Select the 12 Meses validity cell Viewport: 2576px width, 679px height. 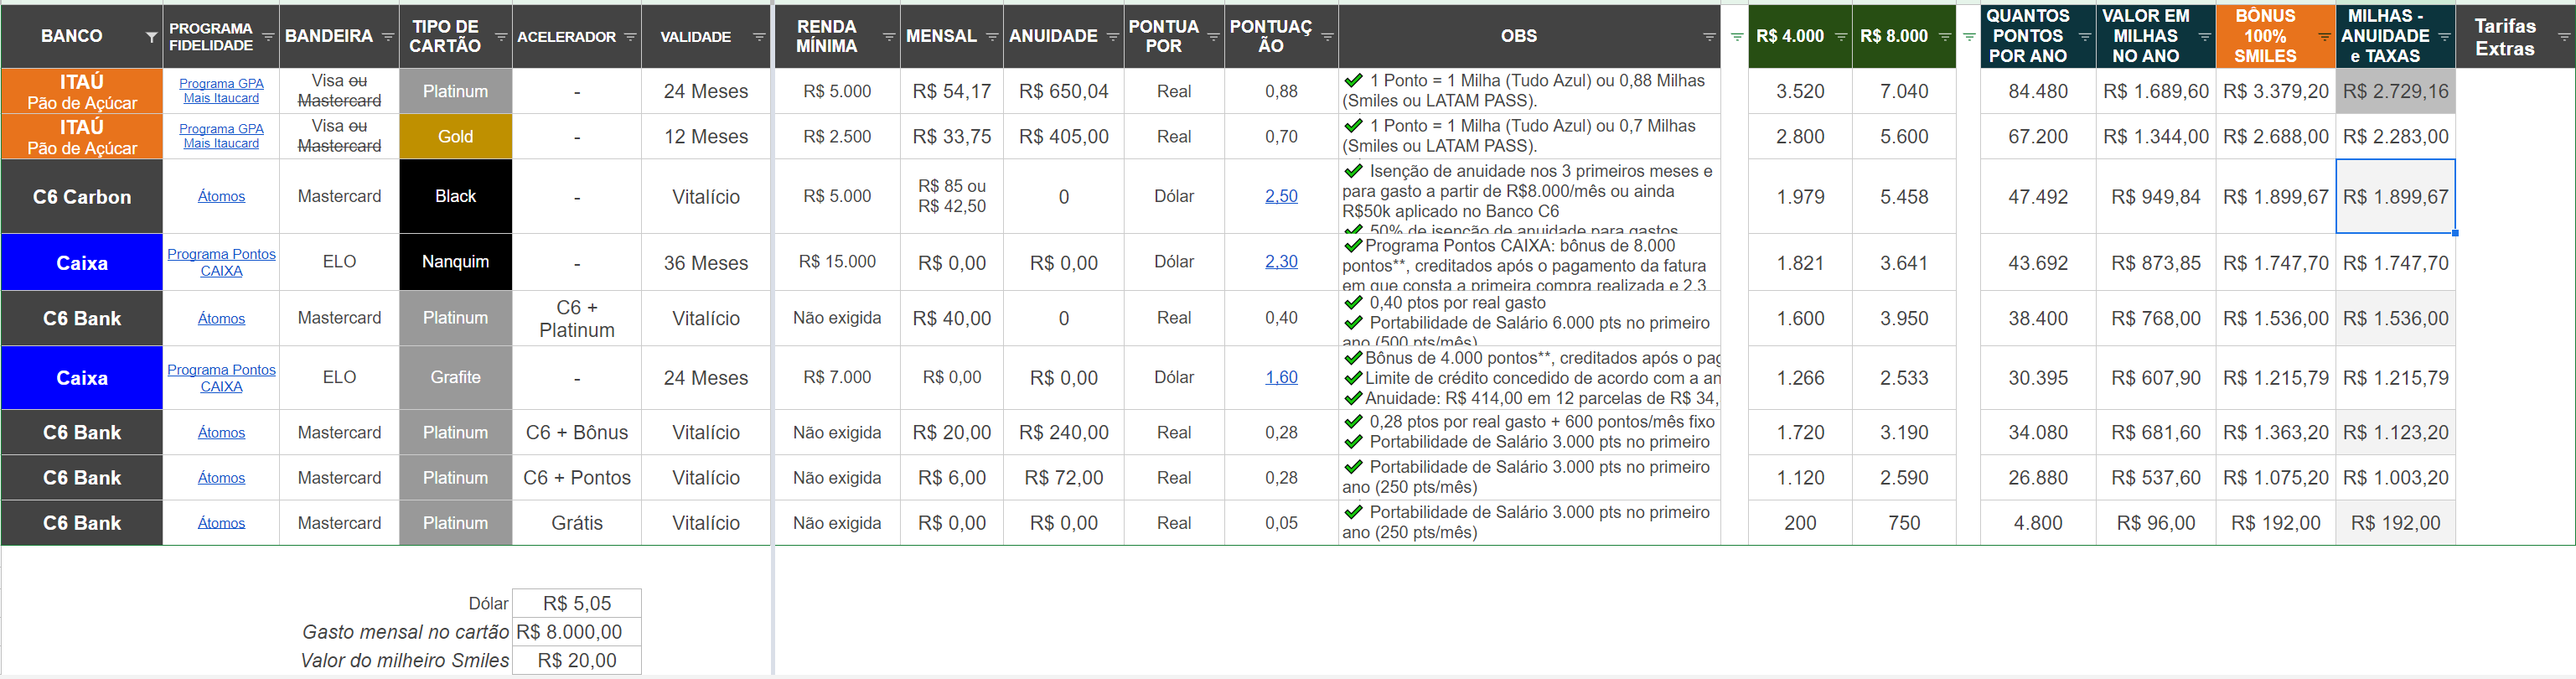coord(706,136)
